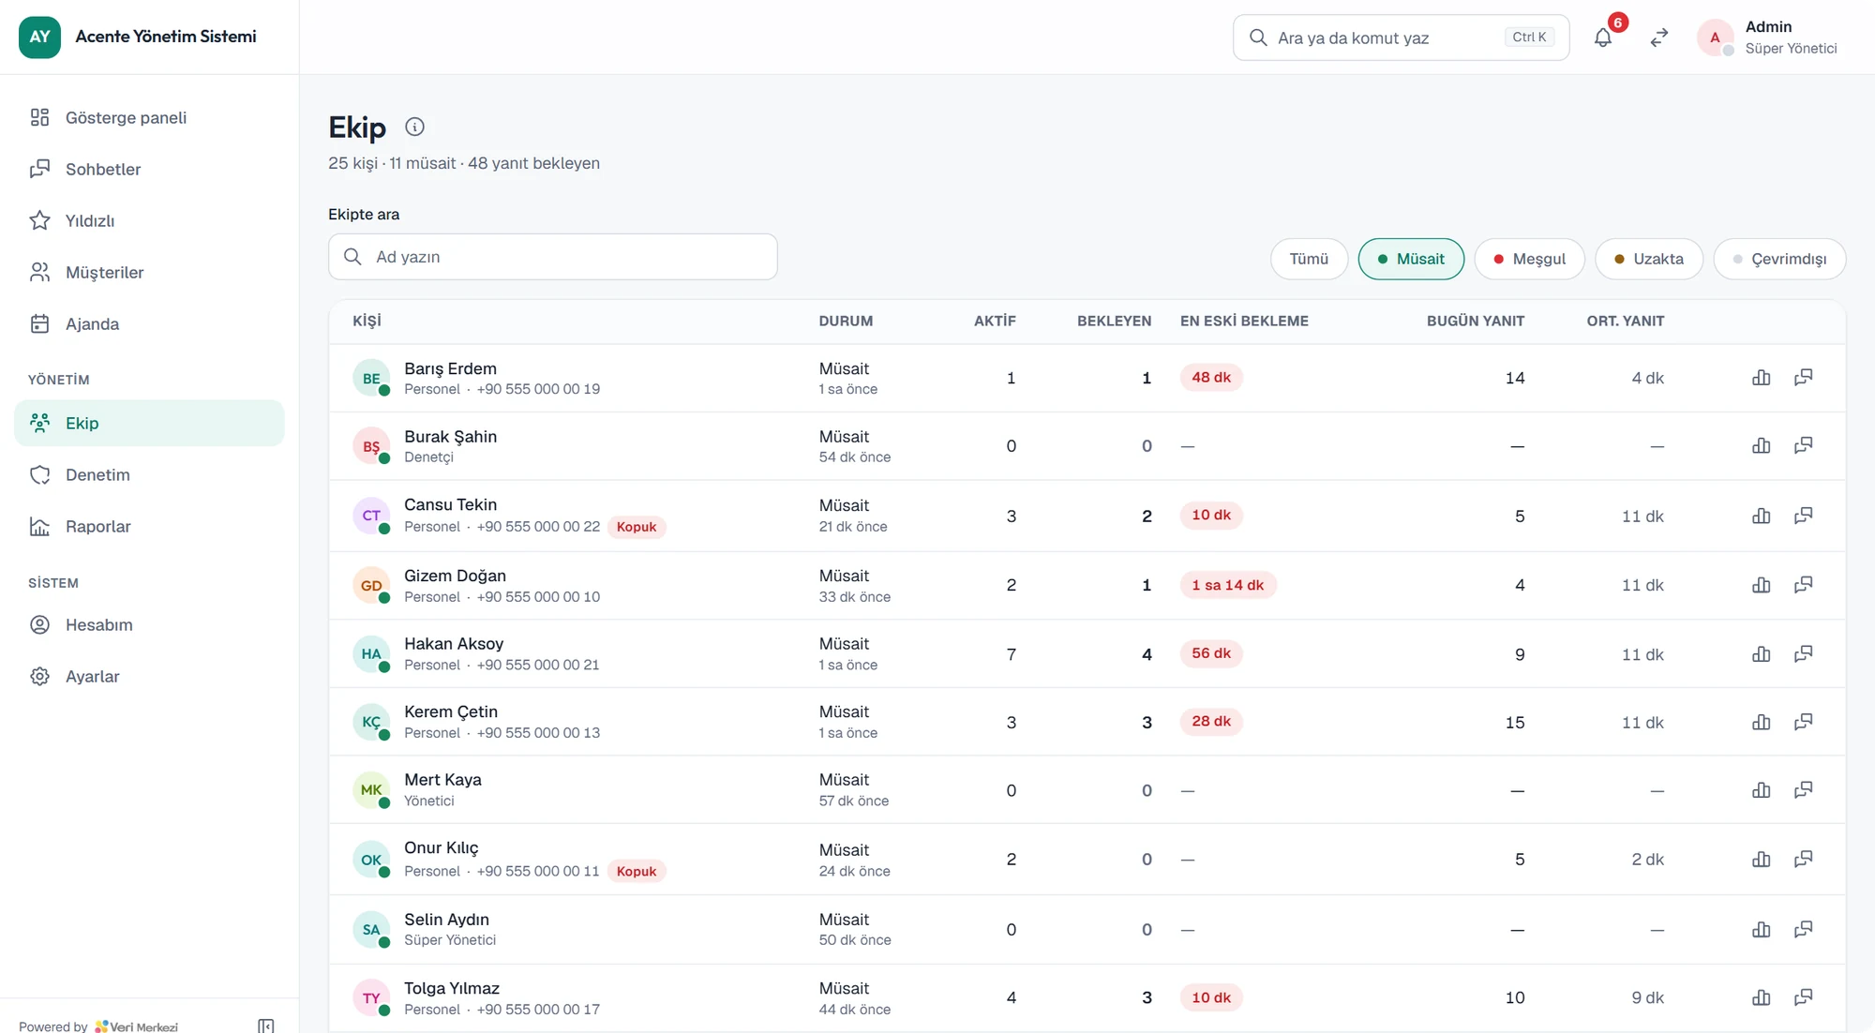Viewport: 1875px width, 1033px height.
Task: Go to Sohbetler page
Action: [149, 169]
